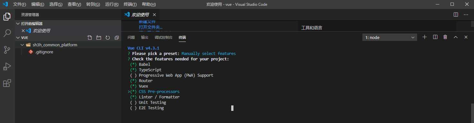Viewport: 474px width, 123px height.
Task: Click the New Folder icon in explorer
Action: click(x=99, y=38)
